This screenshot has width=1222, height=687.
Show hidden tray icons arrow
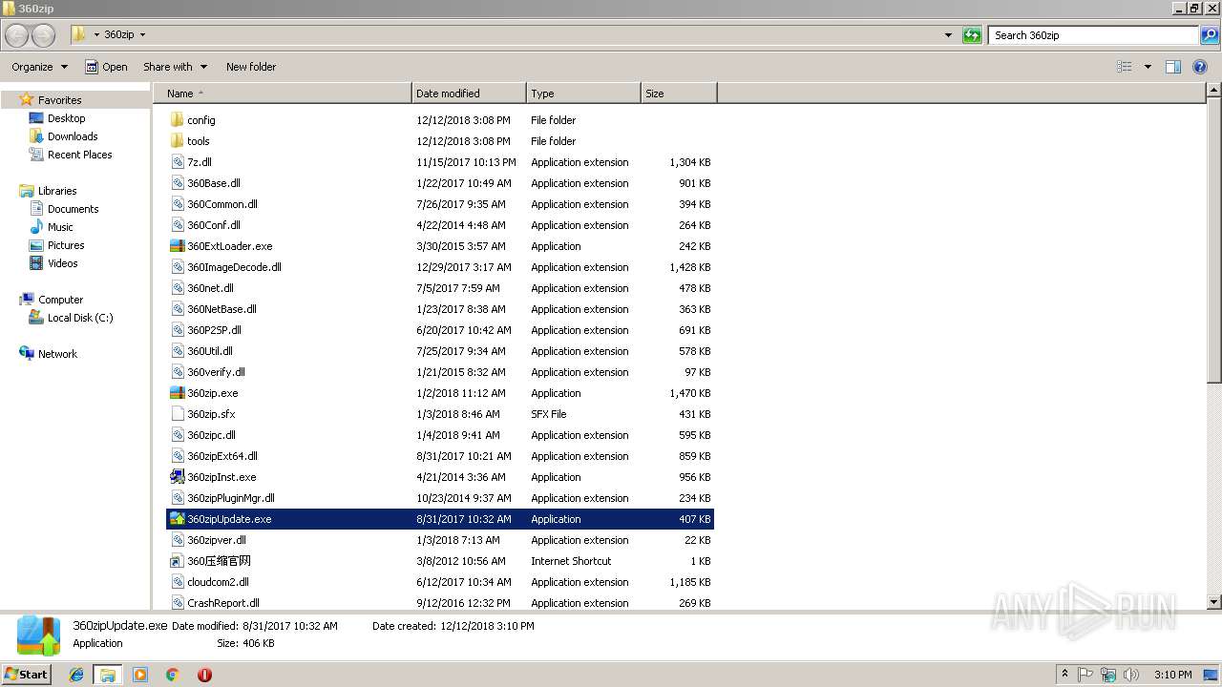pos(1064,675)
